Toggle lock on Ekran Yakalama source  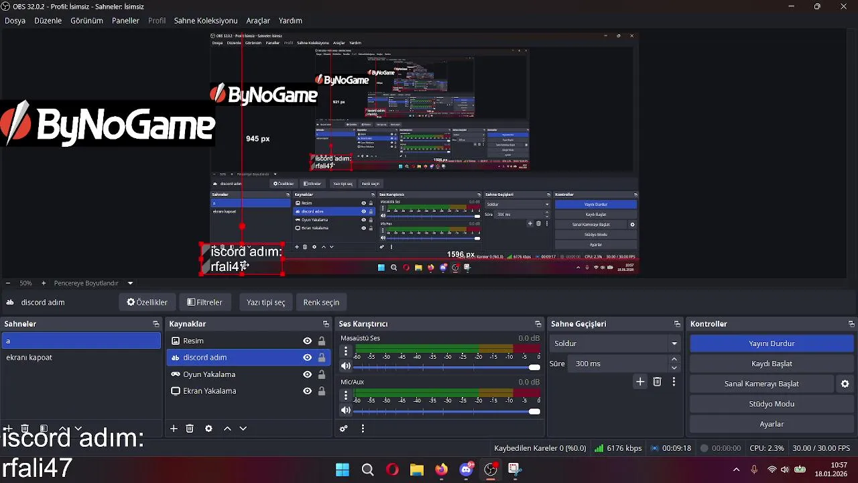tap(322, 391)
